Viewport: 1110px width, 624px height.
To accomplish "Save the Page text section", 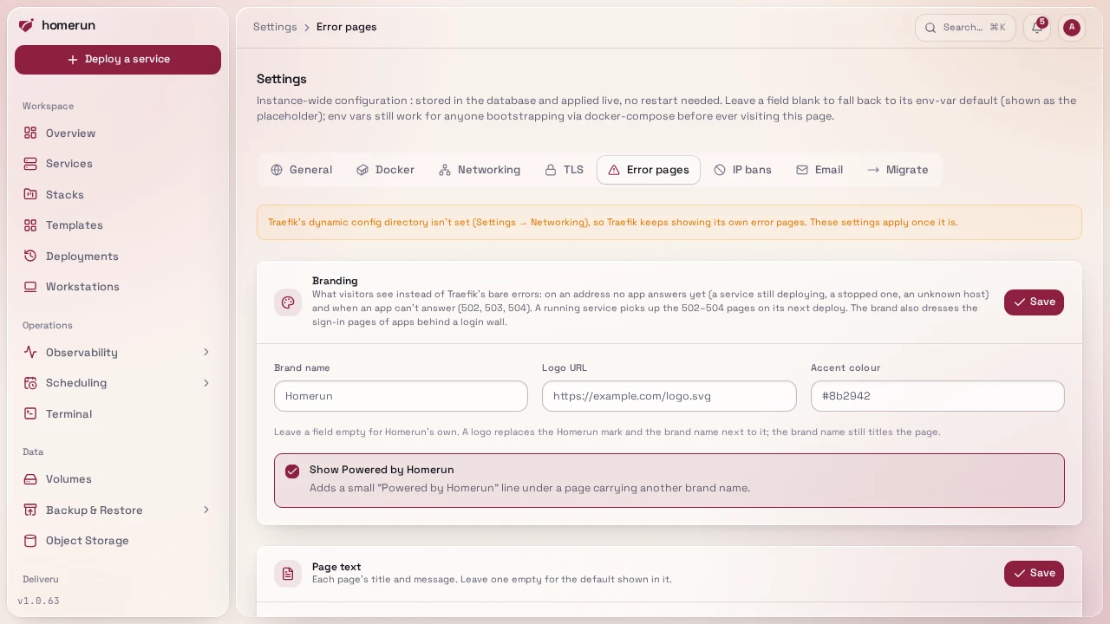I will coord(1034,574).
